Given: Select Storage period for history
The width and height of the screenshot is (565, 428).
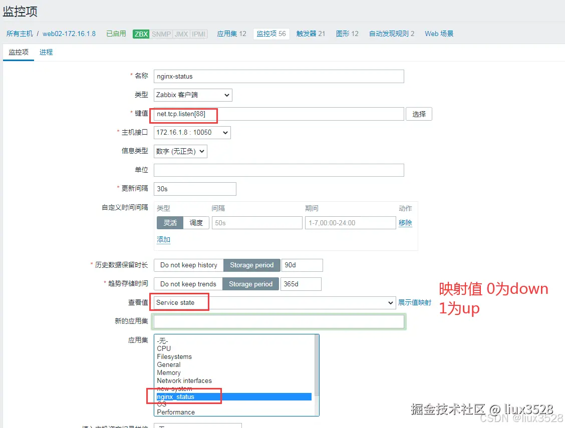Looking at the screenshot, I should coord(252,265).
